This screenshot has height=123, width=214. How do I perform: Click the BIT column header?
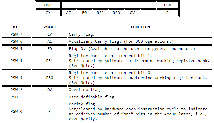pyautogui.click(x=16, y=27)
